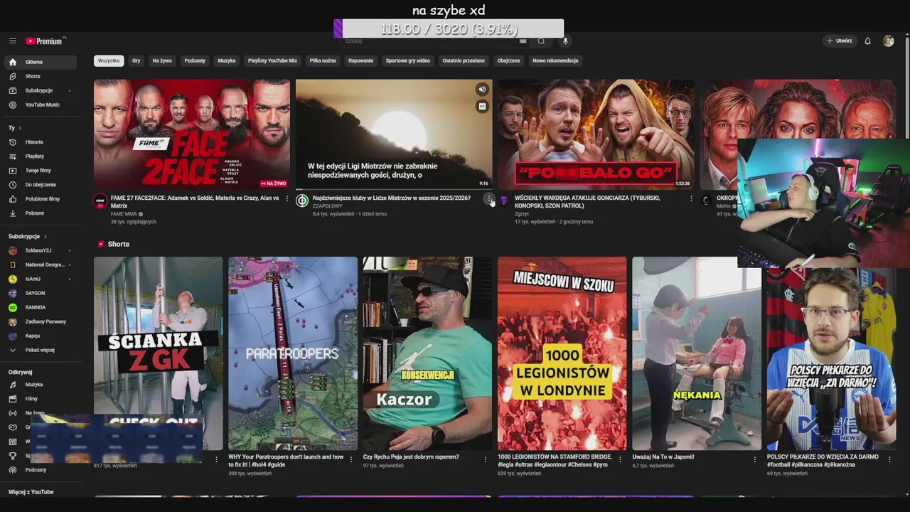This screenshot has height=512, width=910.
Task: Open the account avatar menu
Action: [x=888, y=41]
